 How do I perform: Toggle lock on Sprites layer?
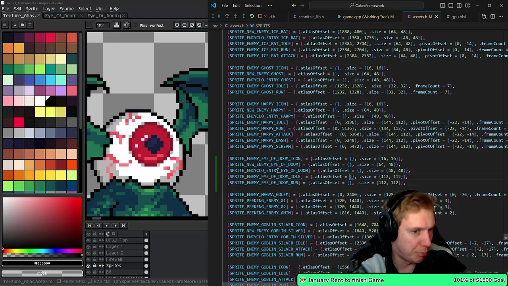coord(94,266)
